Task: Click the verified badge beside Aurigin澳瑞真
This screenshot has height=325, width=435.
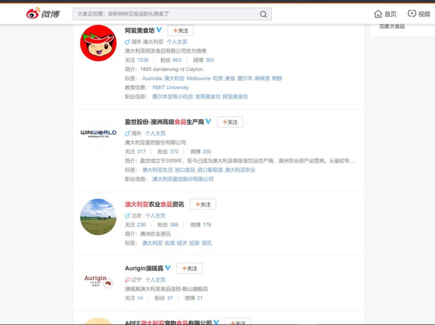Action: click(168, 267)
